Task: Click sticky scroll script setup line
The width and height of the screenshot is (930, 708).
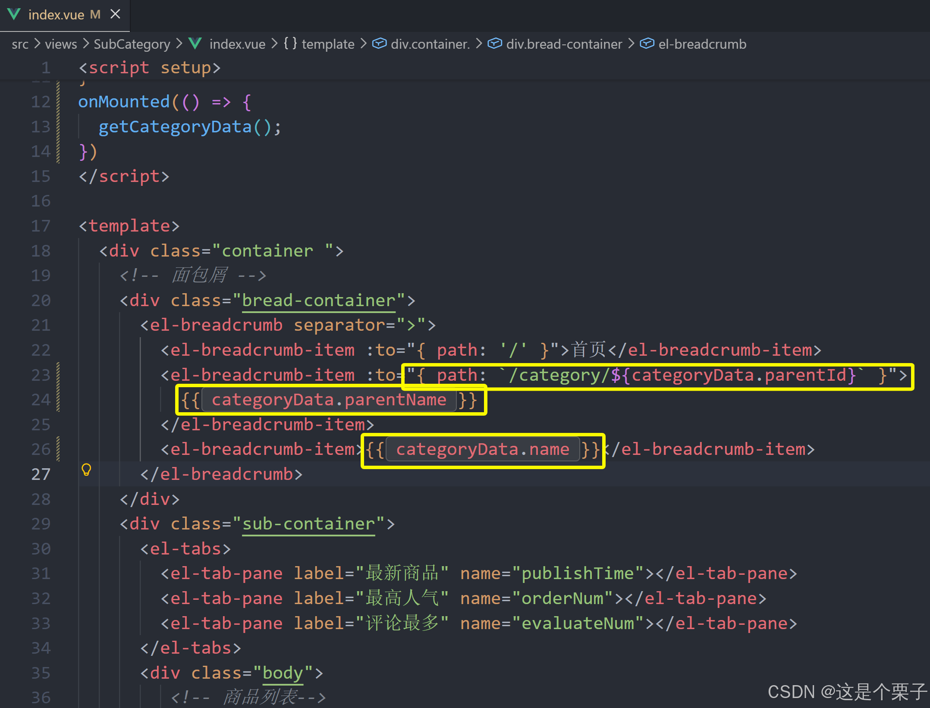Action: click(x=149, y=68)
